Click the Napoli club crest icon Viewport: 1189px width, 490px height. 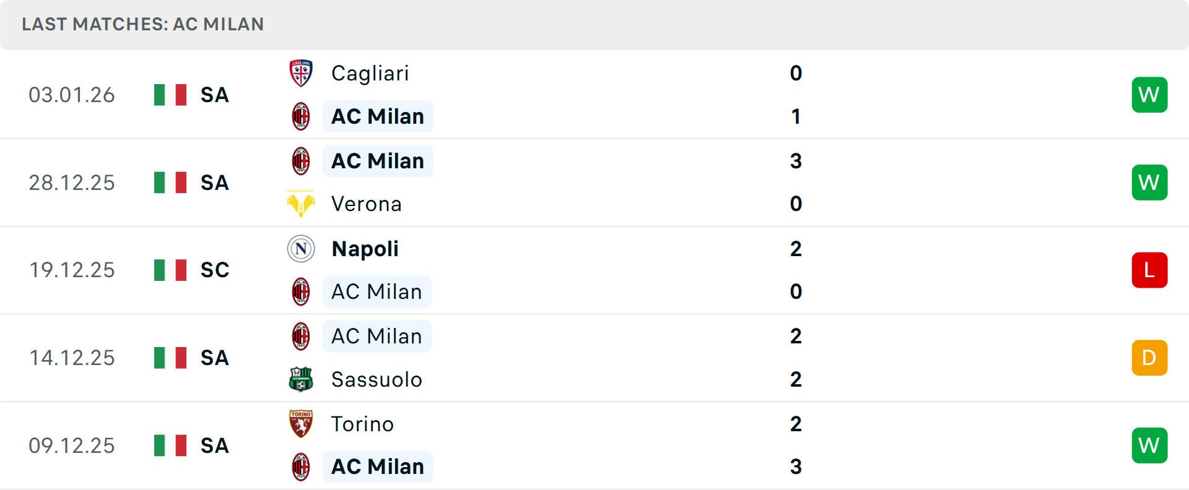point(301,249)
